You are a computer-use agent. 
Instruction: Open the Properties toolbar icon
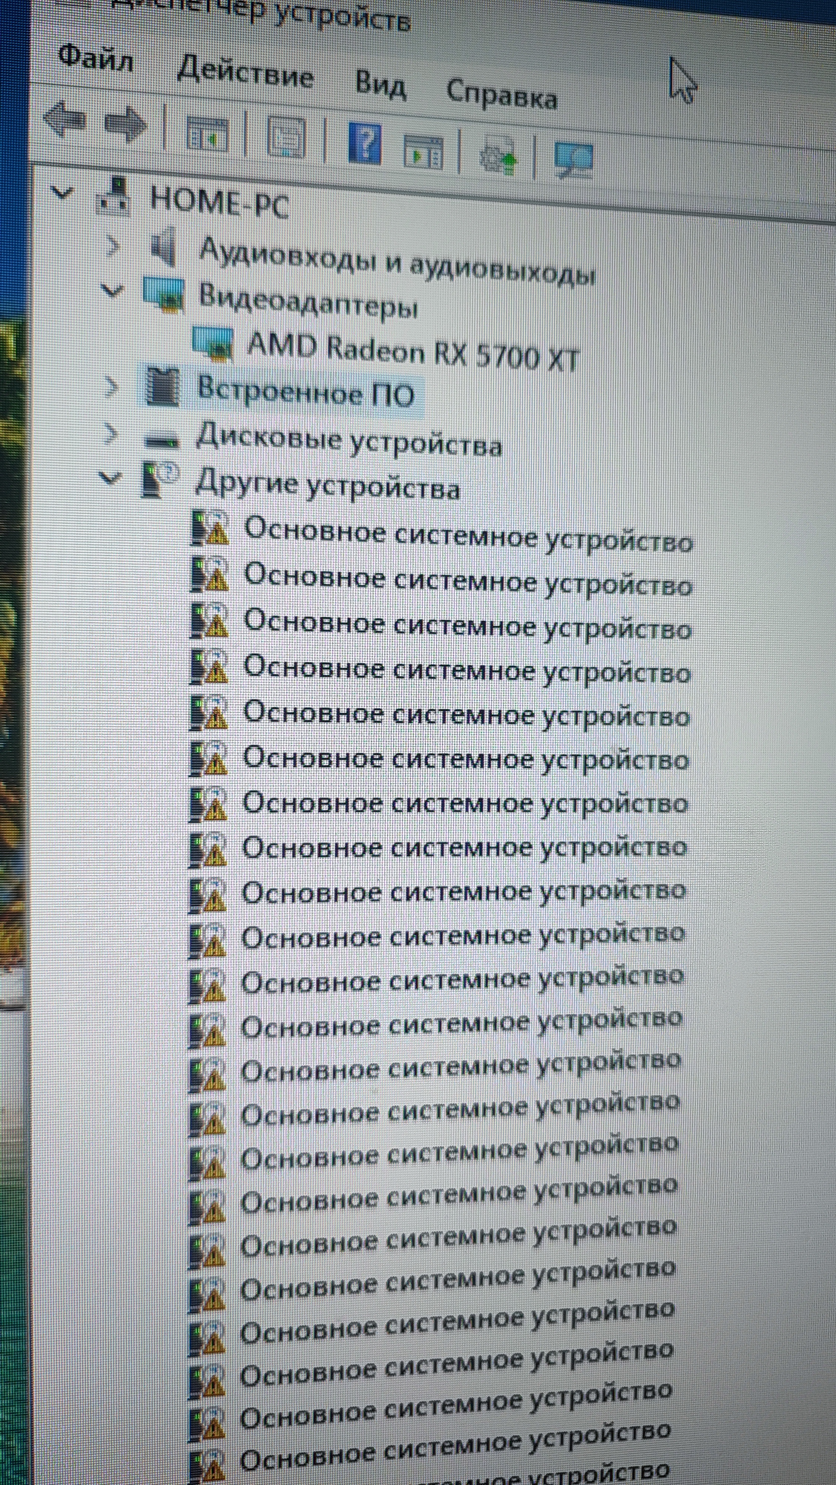pos(286,137)
